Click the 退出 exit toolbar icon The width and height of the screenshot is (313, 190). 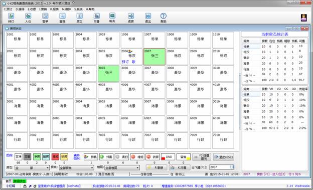tap(148, 16)
